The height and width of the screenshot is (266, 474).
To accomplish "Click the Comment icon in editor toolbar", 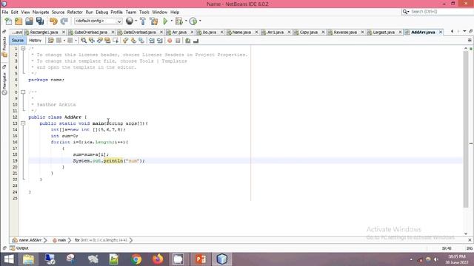I will coord(187,41).
